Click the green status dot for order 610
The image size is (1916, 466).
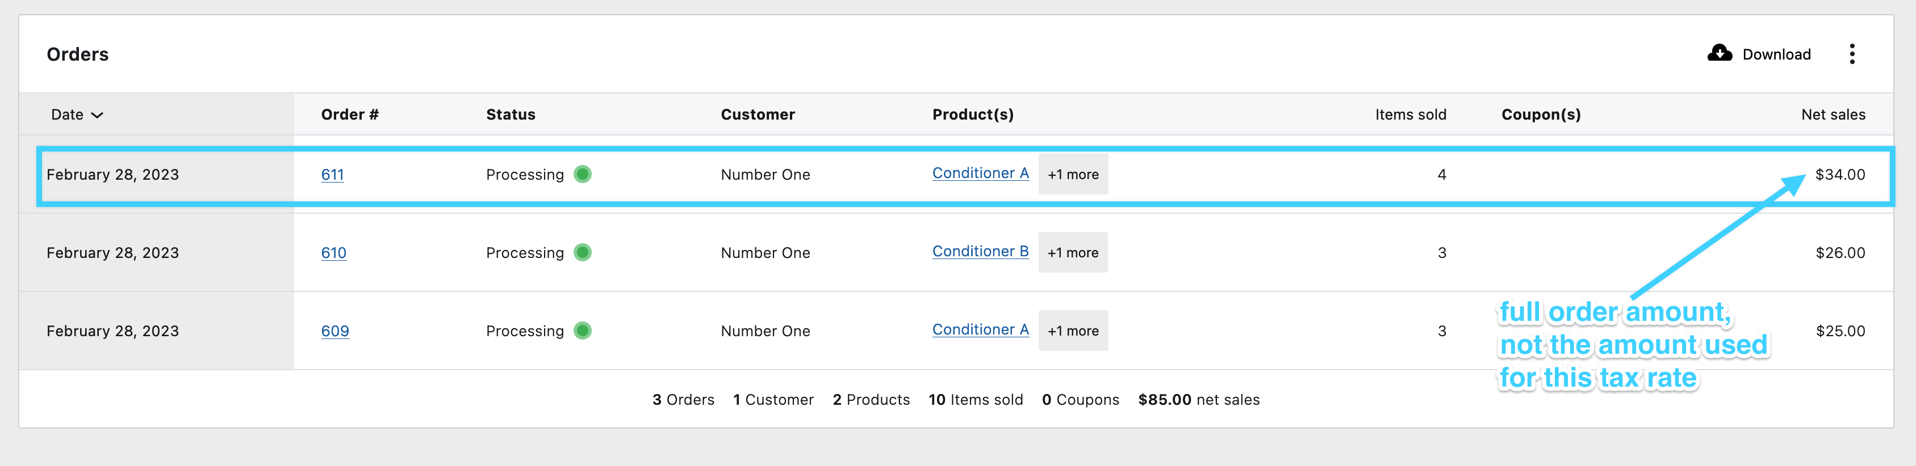point(583,252)
